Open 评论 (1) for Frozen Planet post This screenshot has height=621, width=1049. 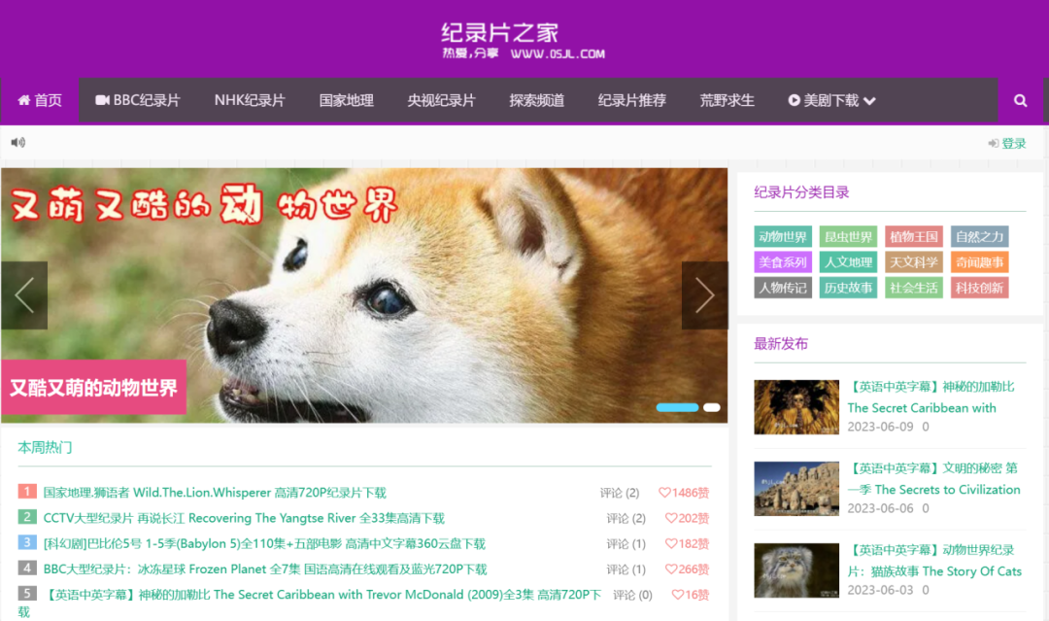click(x=626, y=569)
